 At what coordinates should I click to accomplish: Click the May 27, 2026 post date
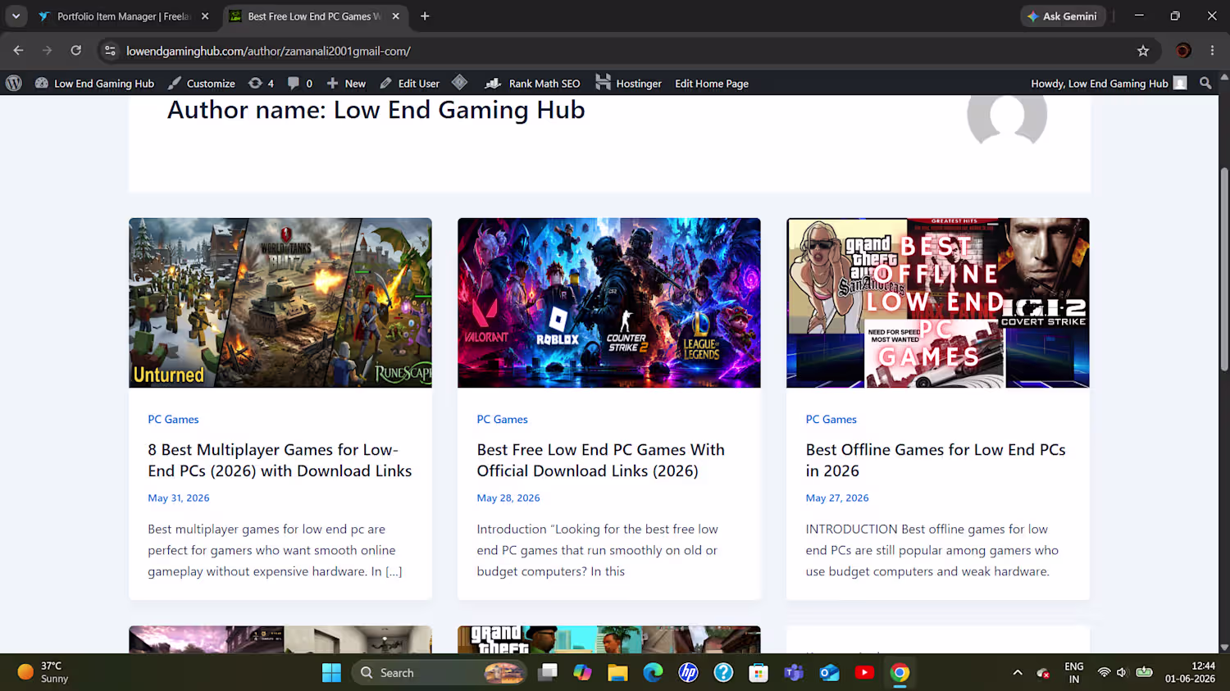[837, 498]
